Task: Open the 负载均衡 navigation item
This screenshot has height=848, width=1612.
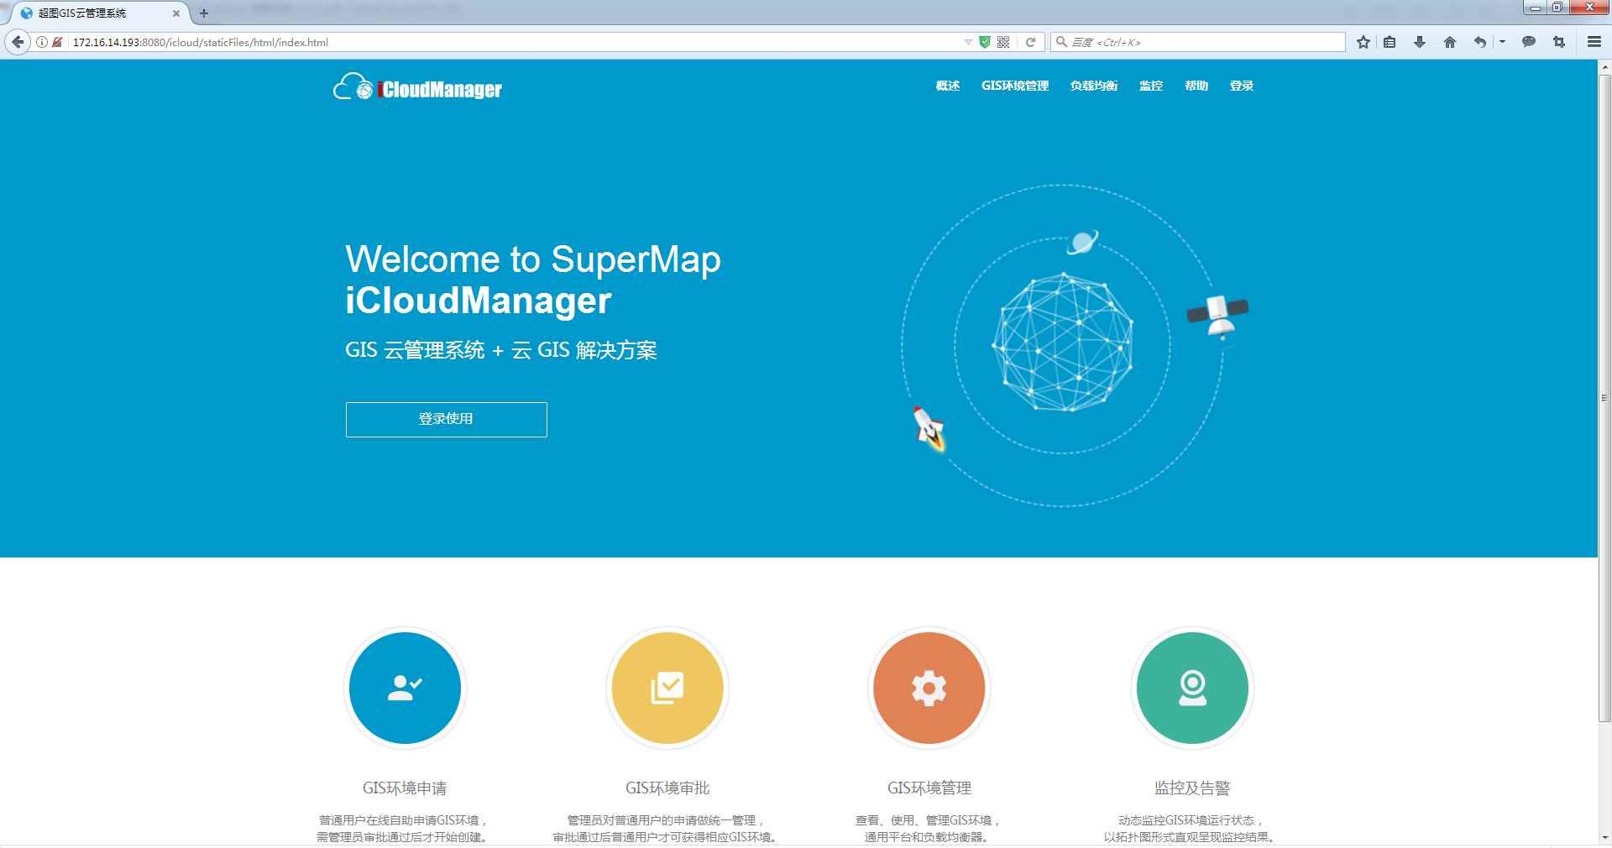Action: [x=1094, y=86]
